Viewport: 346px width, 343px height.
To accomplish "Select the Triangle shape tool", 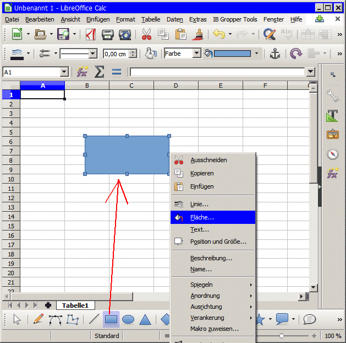I will pyautogui.click(x=145, y=319).
